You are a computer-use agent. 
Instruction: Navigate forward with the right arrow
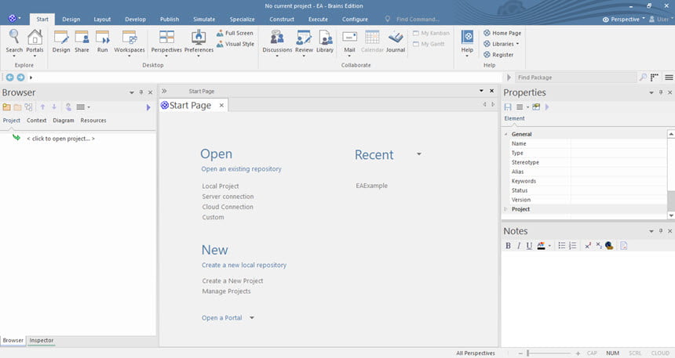point(20,78)
